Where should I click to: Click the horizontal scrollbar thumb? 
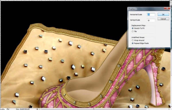pyautogui.click(x=94, y=109)
